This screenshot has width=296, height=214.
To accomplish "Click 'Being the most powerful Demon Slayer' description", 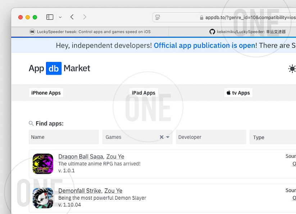I will click(x=102, y=198).
